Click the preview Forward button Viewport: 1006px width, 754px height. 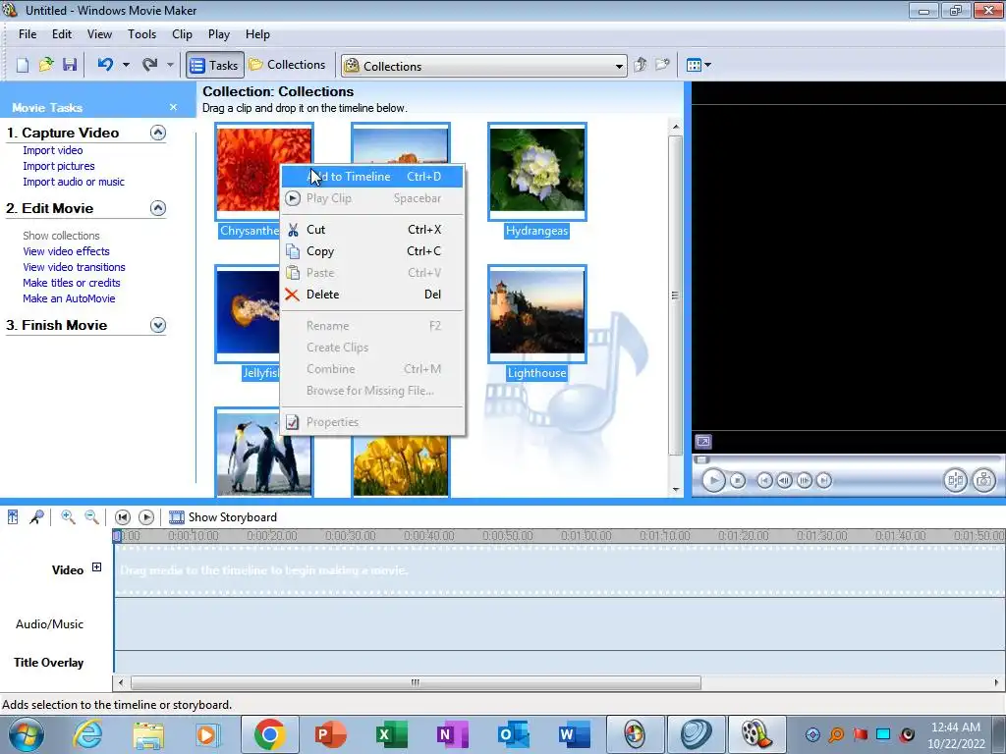pos(824,480)
